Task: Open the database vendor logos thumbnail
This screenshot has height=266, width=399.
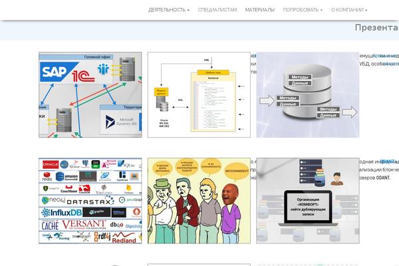Action: point(90,201)
